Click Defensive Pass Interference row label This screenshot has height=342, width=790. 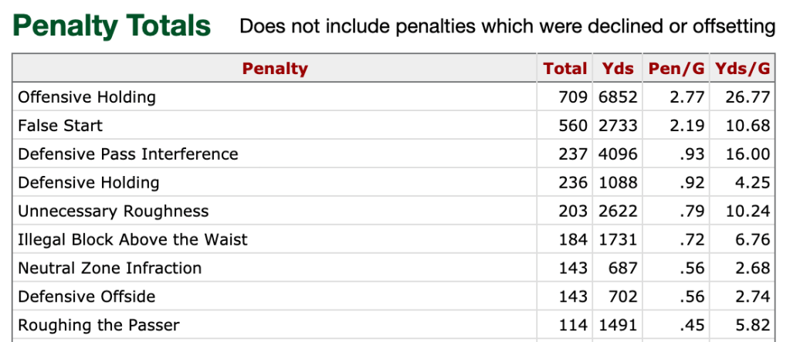(128, 154)
